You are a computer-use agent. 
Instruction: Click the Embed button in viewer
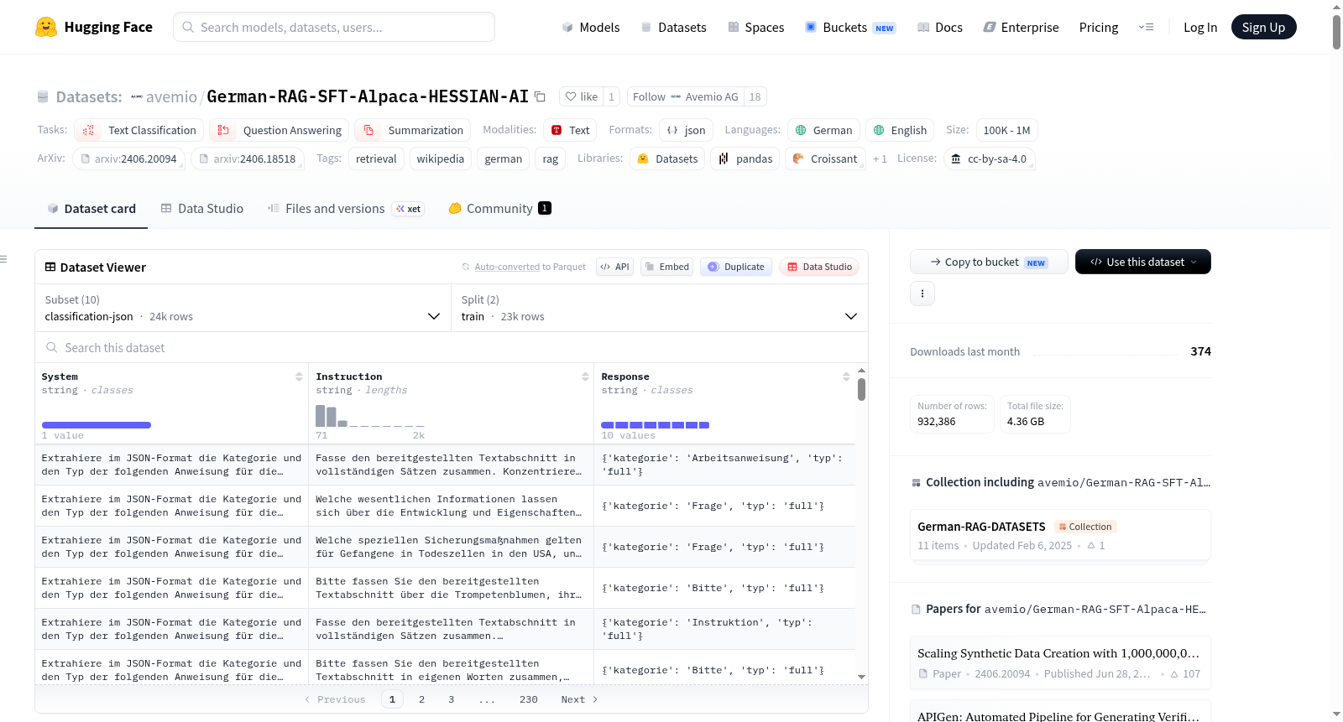click(667, 267)
